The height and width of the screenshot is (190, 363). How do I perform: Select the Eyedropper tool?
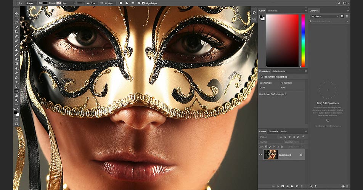point(16,36)
